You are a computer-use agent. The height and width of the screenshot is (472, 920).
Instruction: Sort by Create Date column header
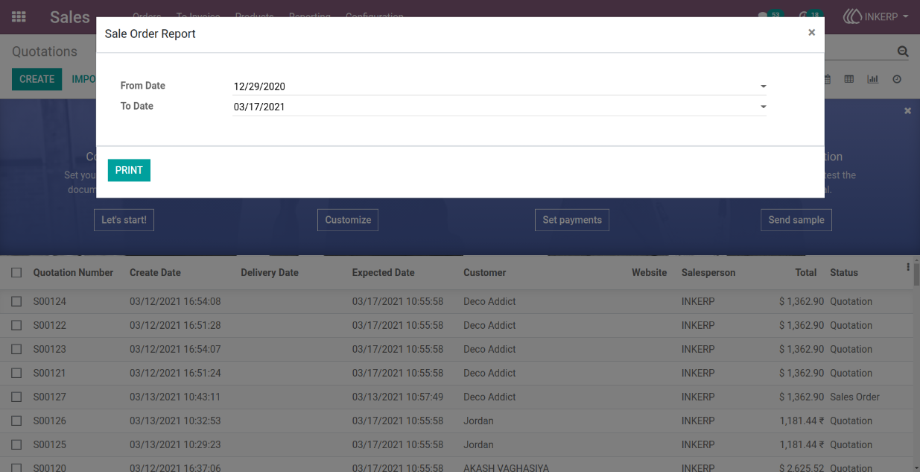(x=155, y=273)
